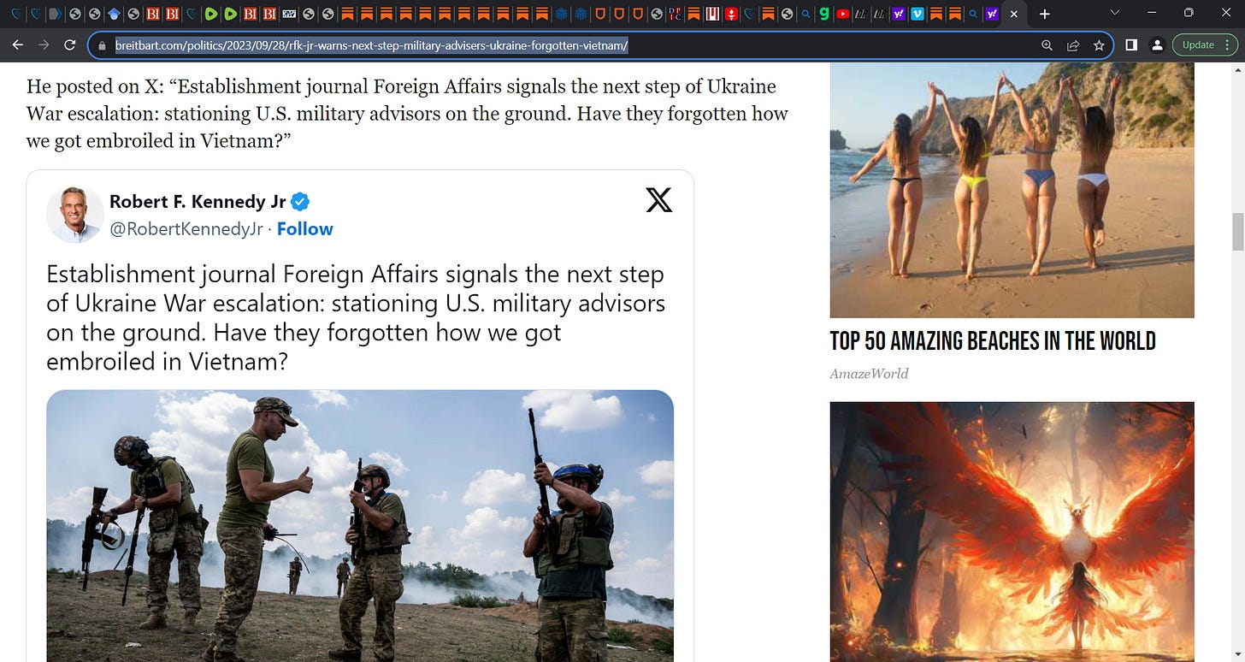Open the beach photo advertisement
Viewport: 1245px width, 662px height.
1012,190
